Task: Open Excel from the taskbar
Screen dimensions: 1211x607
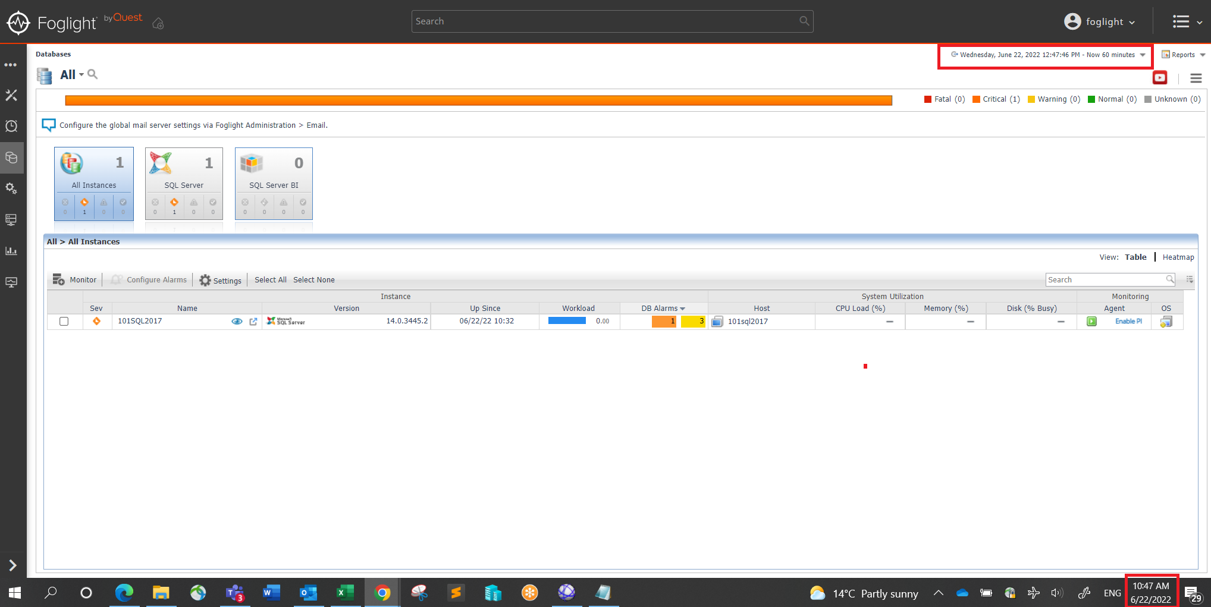Action: point(344,593)
